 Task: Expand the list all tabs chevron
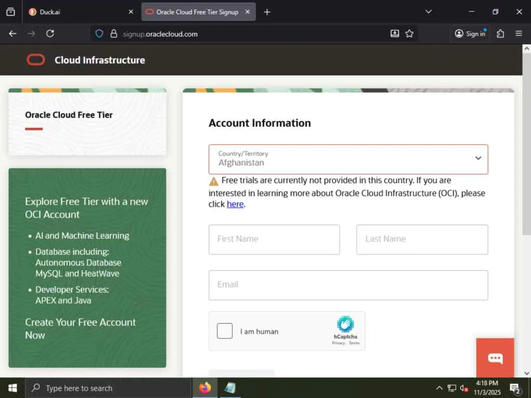click(428, 12)
